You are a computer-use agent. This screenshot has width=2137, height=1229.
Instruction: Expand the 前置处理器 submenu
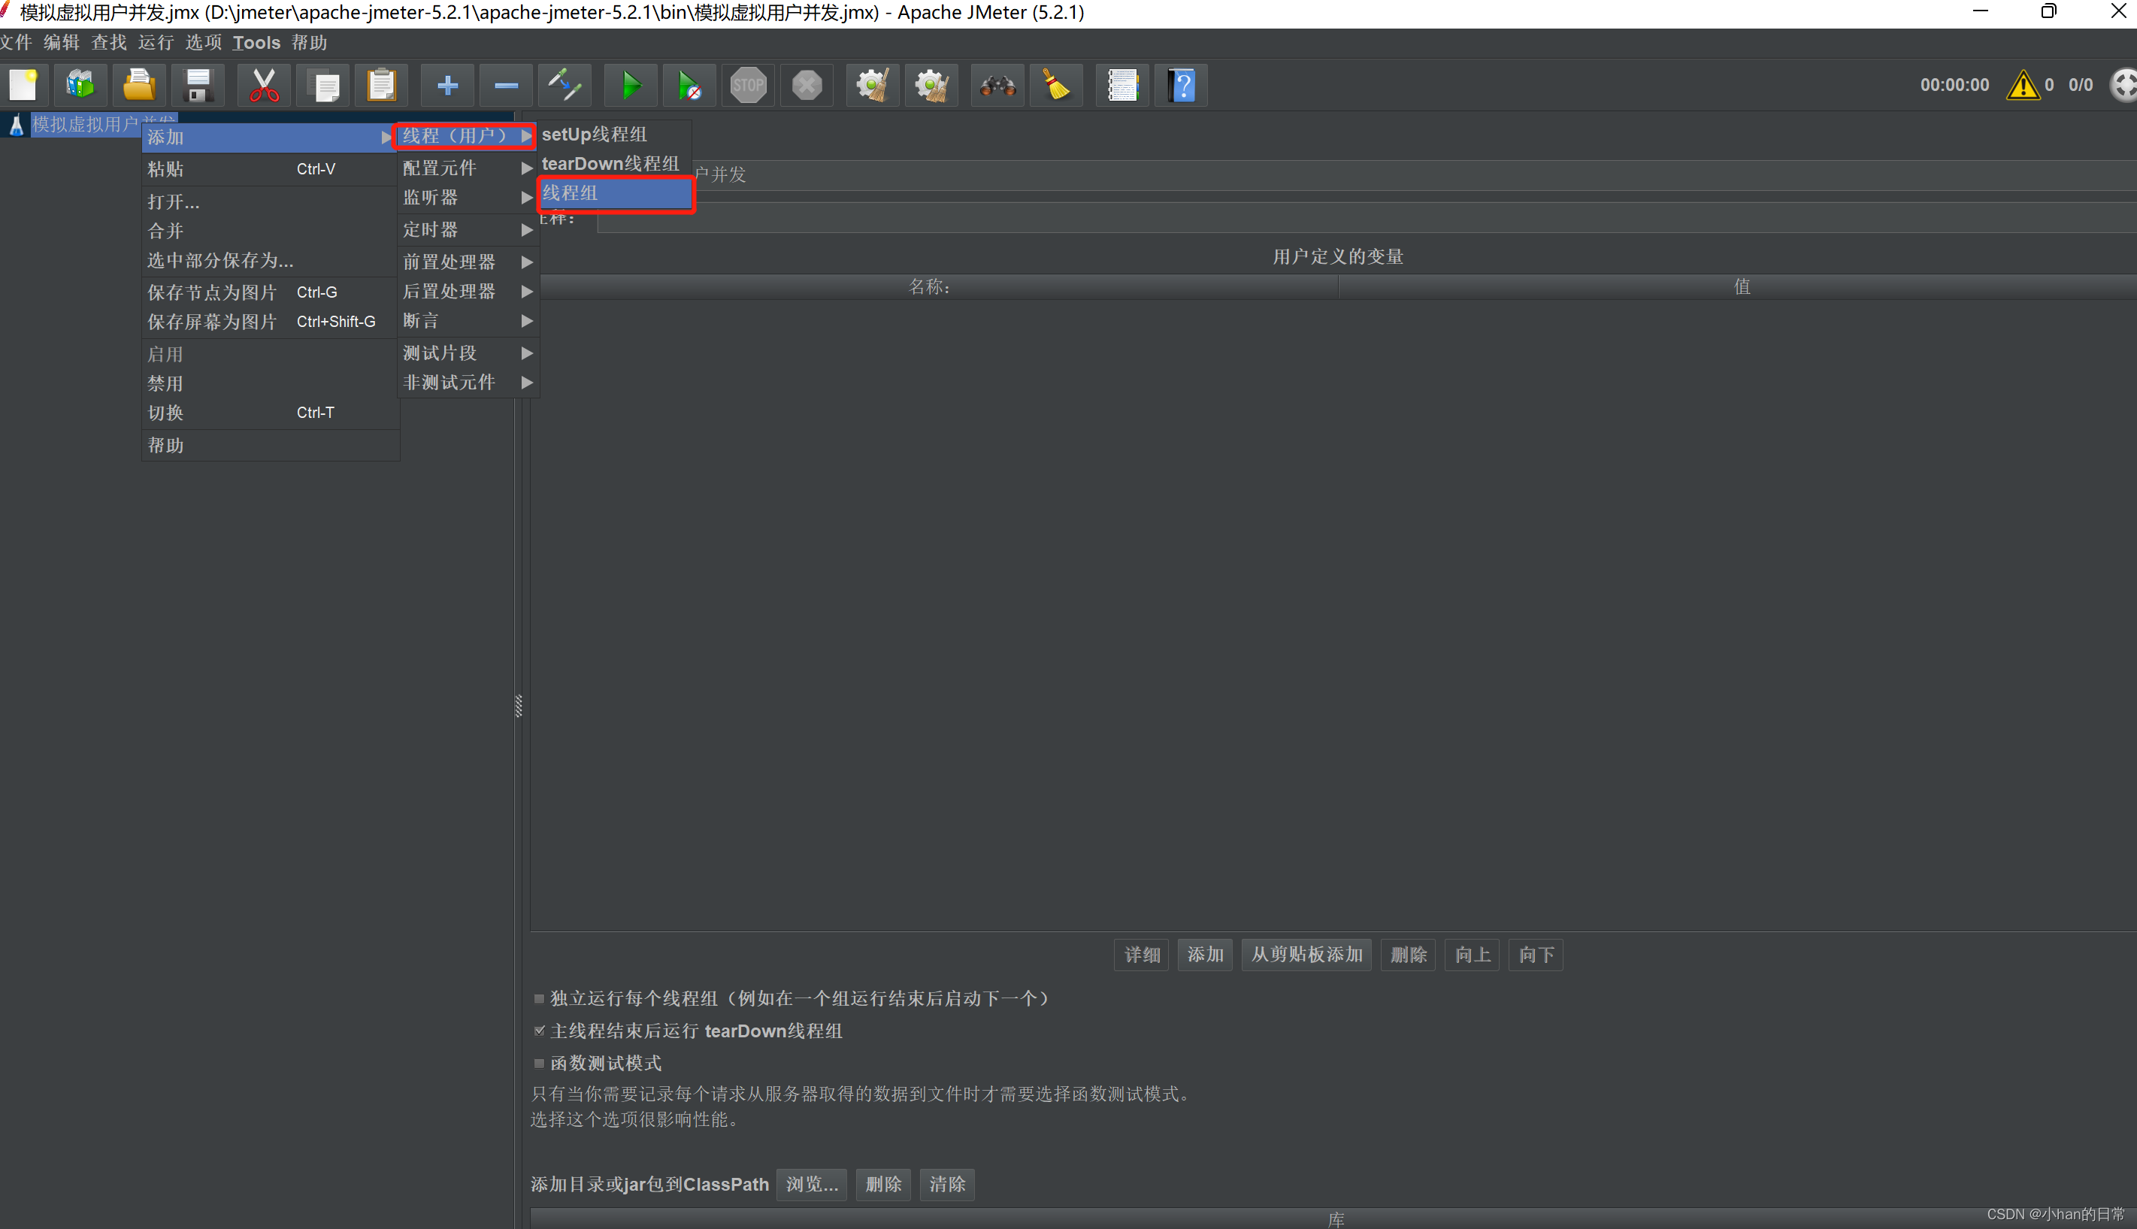click(x=467, y=262)
